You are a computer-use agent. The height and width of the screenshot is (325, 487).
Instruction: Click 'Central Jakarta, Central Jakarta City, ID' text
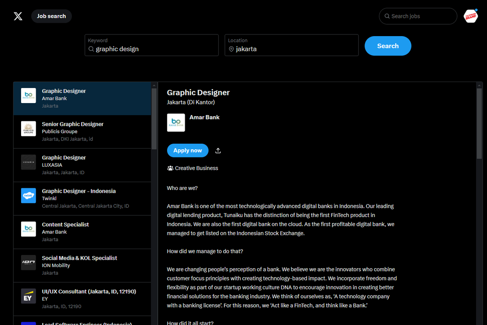(x=86, y=206)
